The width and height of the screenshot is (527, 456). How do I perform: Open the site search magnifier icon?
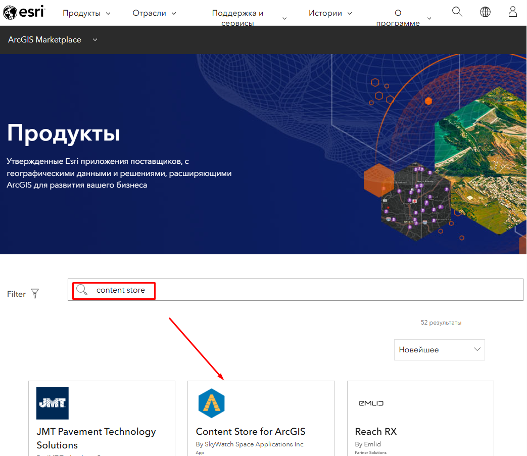click(457, 12)
